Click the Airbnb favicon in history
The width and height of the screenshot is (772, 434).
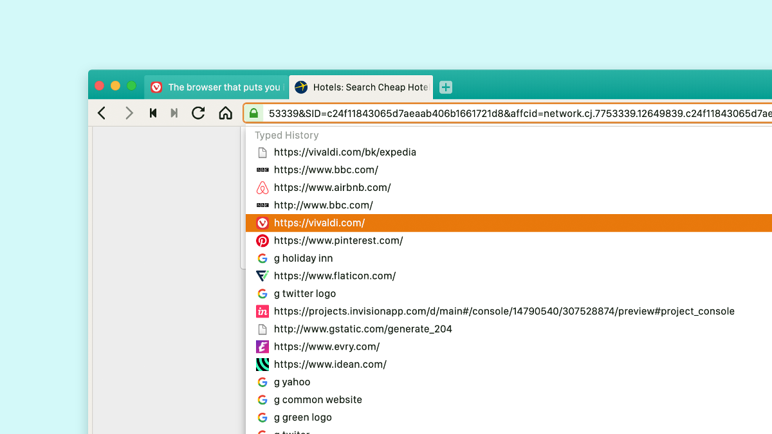(x=262, y=188)
